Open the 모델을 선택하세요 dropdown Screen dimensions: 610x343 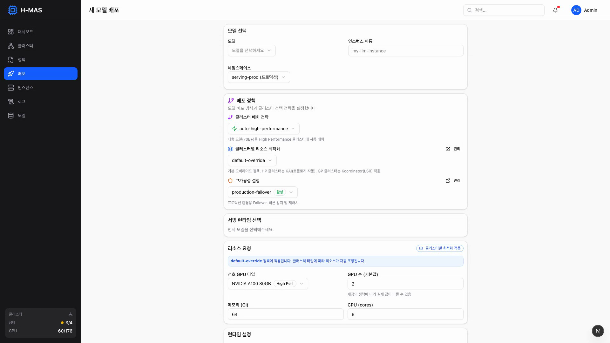coord(252,50)
